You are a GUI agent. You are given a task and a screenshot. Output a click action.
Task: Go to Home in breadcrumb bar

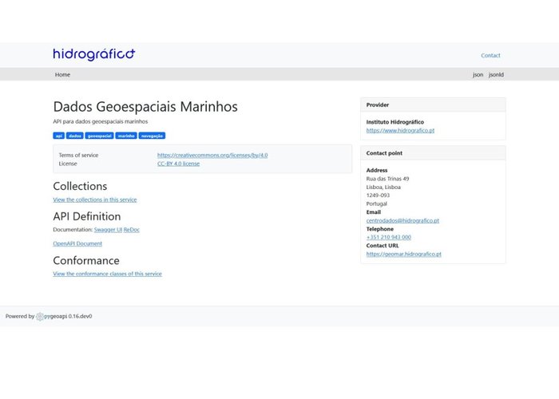(x=62, y=74)
